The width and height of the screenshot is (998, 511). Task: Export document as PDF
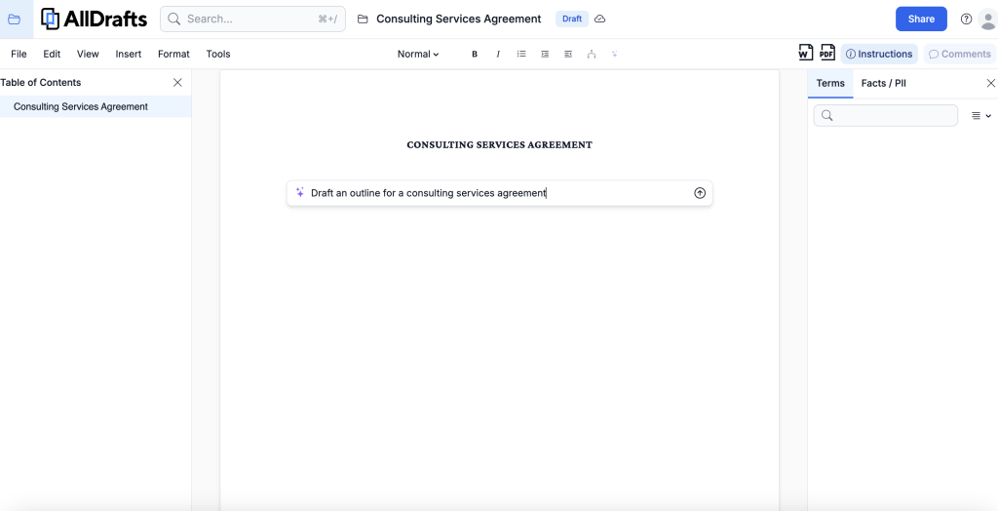tap(826, 54)
